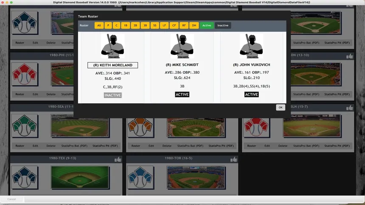Click the 1980-TOR light blue team logo
Viewport: 365px width, 205px height.
pos(140,177)
